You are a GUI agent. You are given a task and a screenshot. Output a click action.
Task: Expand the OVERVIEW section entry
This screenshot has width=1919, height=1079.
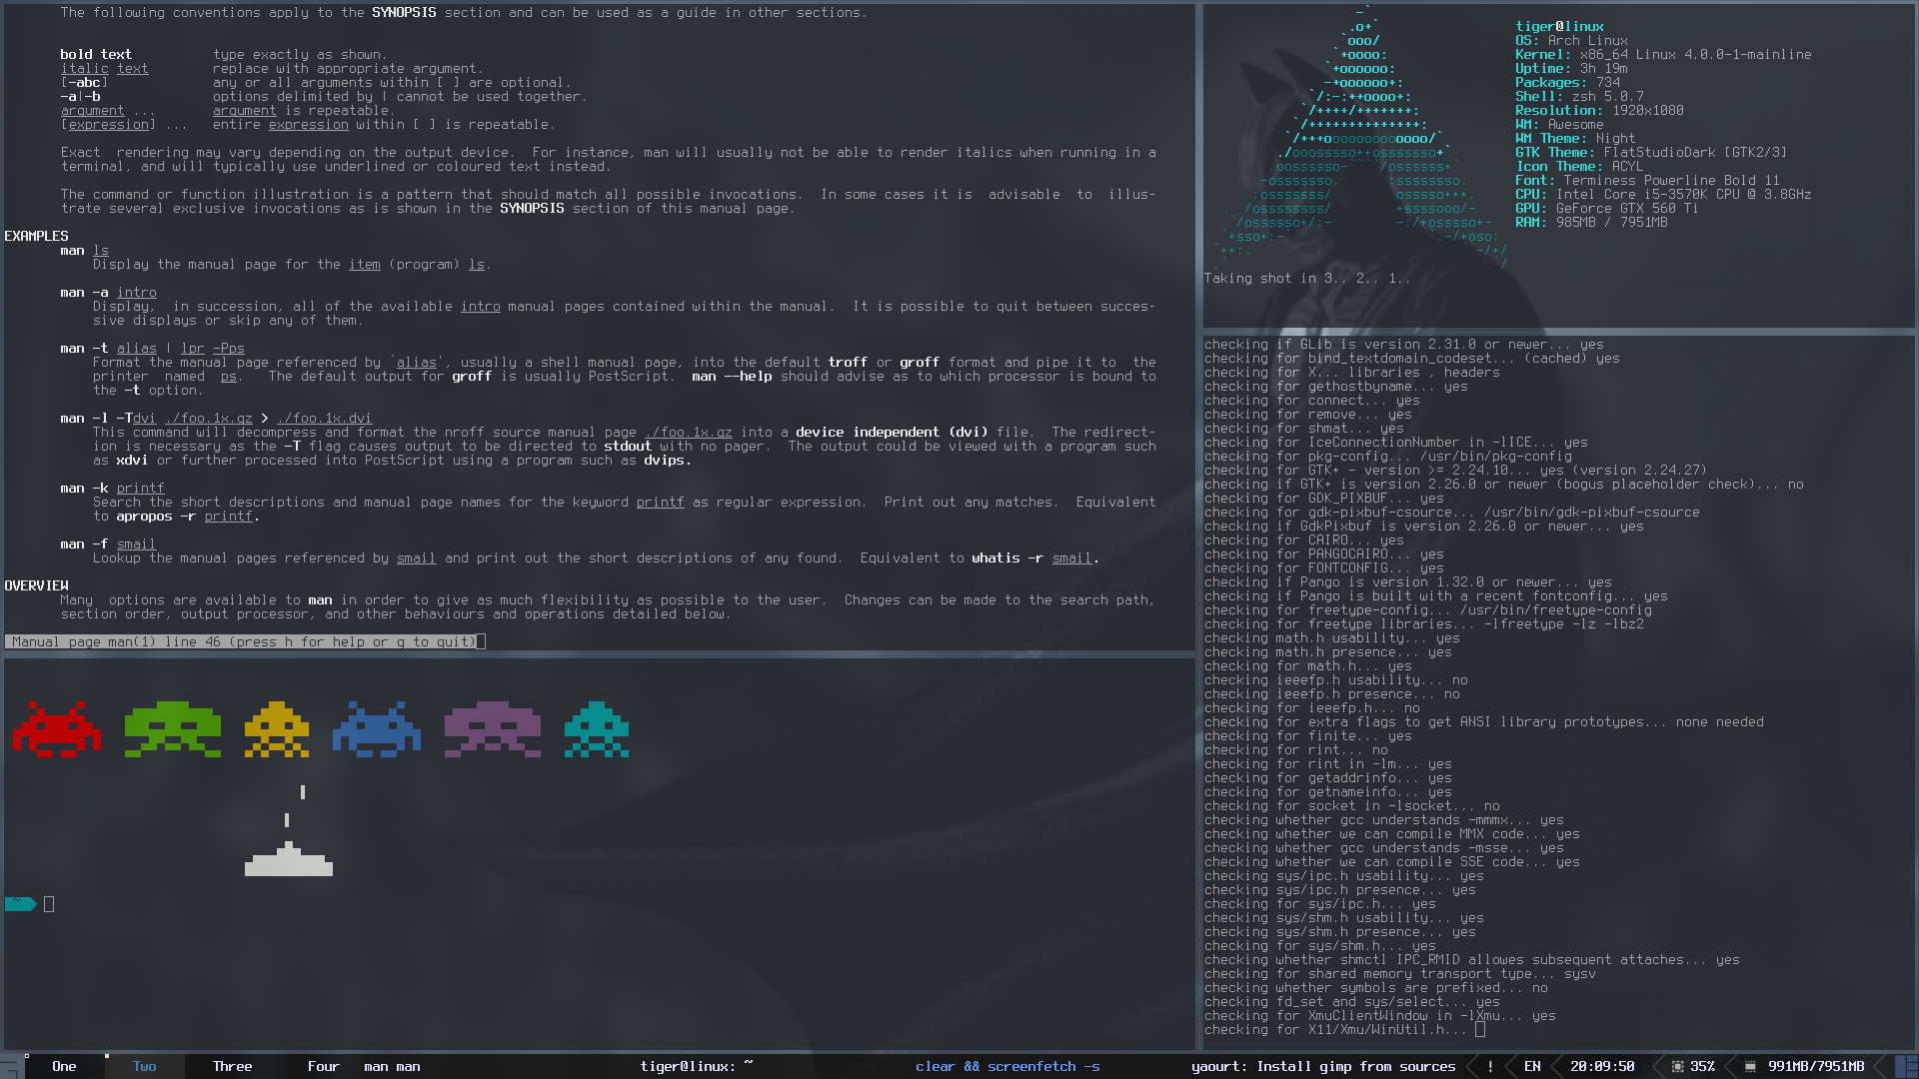36,584
